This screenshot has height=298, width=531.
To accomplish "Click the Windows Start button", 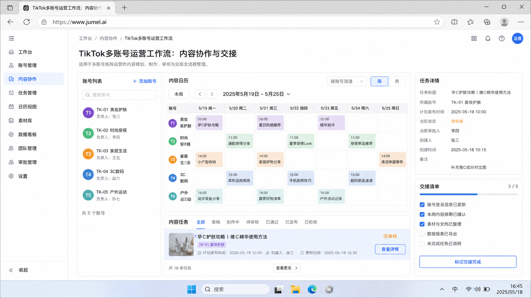I will click(192, 289).
